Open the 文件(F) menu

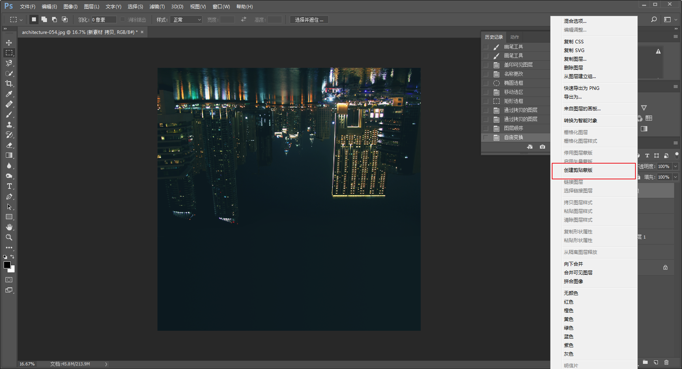click(28, 7)
